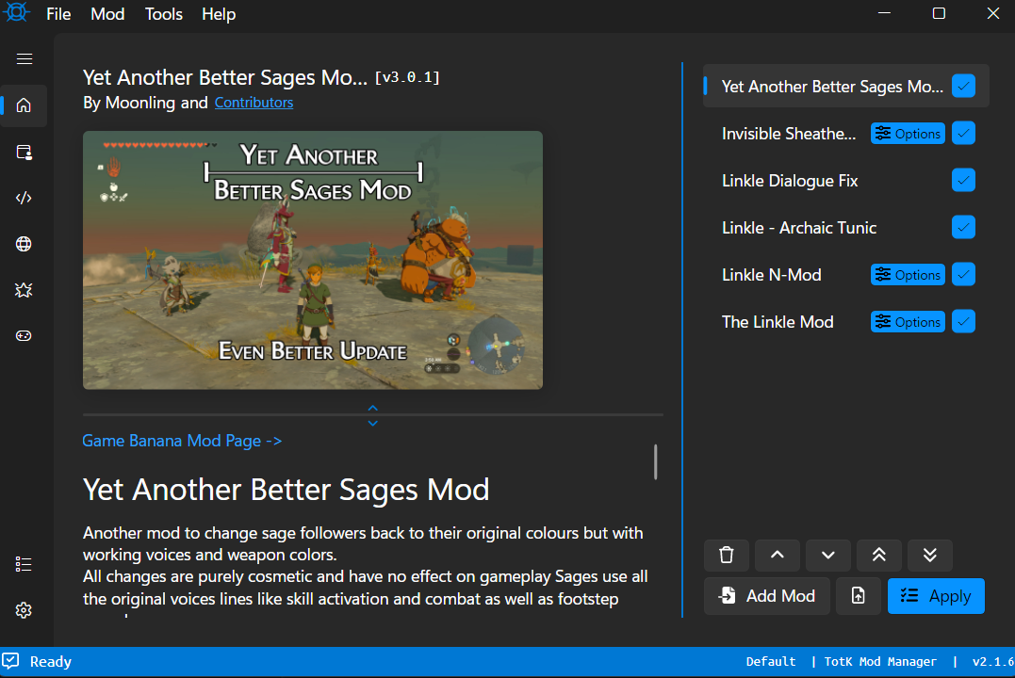
Task: Click the v2.1.6 version in status bar
Action: coord(993,661)
